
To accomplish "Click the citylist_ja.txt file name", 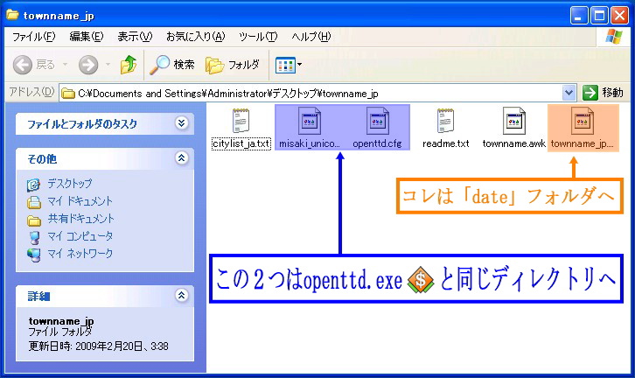I will [241, 143].
